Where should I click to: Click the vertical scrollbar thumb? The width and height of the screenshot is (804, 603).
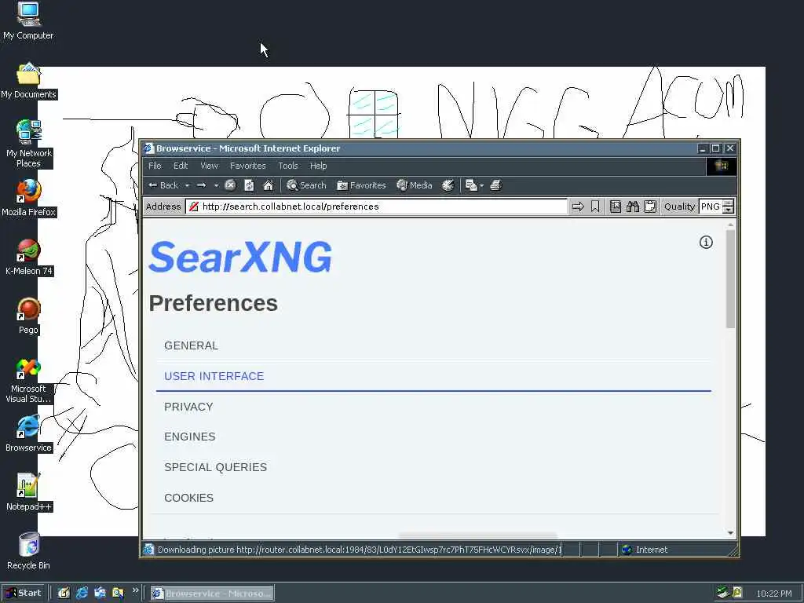point(731,279)
